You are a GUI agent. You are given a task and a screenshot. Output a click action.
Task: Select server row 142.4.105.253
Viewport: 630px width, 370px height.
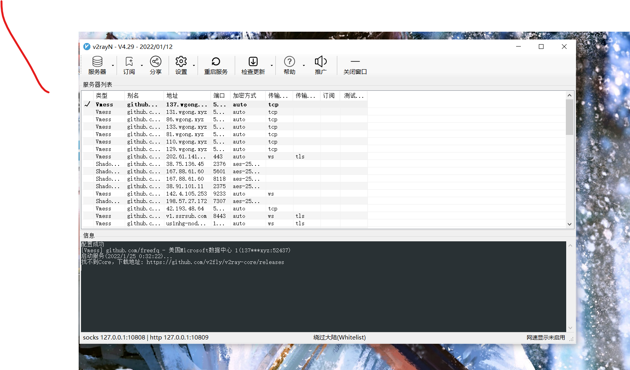(x=225, y=194)
